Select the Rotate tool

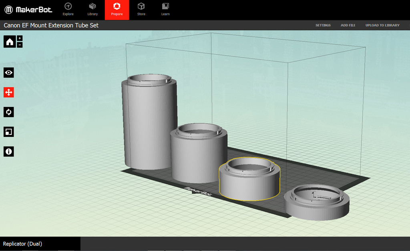(x=9, y=112)
